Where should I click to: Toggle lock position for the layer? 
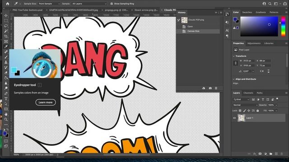click(249, 111)
